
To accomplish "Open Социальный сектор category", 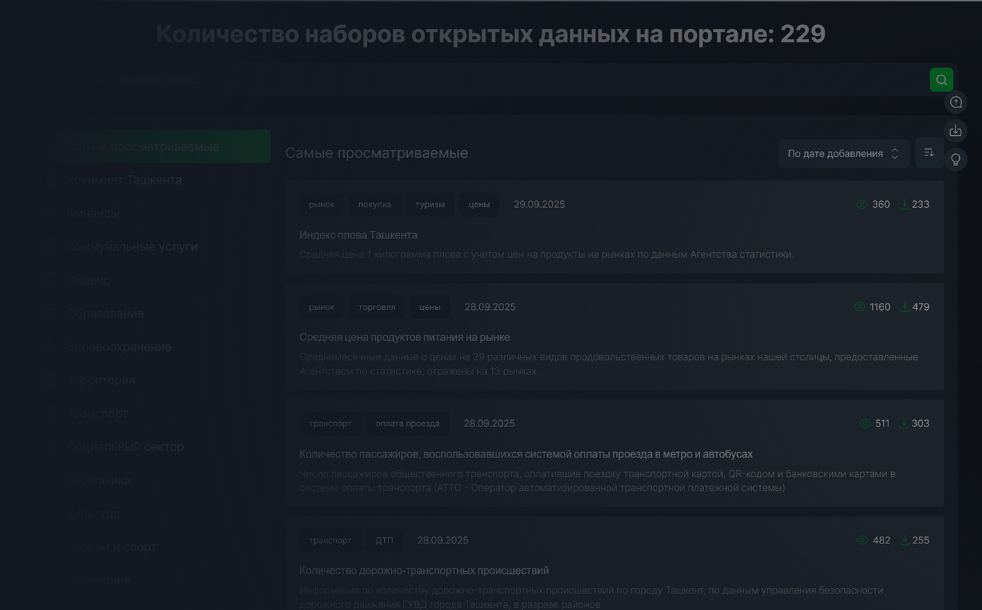I will pyautogui.click(x=125, y=446).
